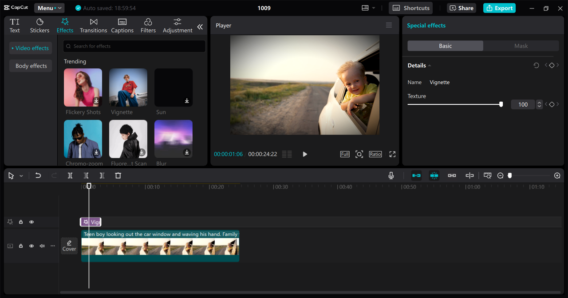Select the Body effects category
The image size is (568, 298).
31,66
